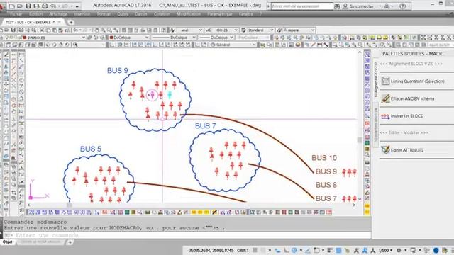The image size is (454, 255).
Task: Click Save As icon in quick access toolbar
Action: (36, 6)
